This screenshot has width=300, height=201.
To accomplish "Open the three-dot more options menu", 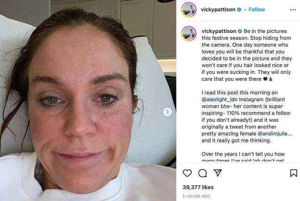I will pyautogui.click(x=293, y=10).
